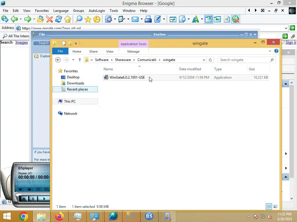Screen dimensions: 297x222
Task: Click the text size AA icon
Action: coord(195,19)
